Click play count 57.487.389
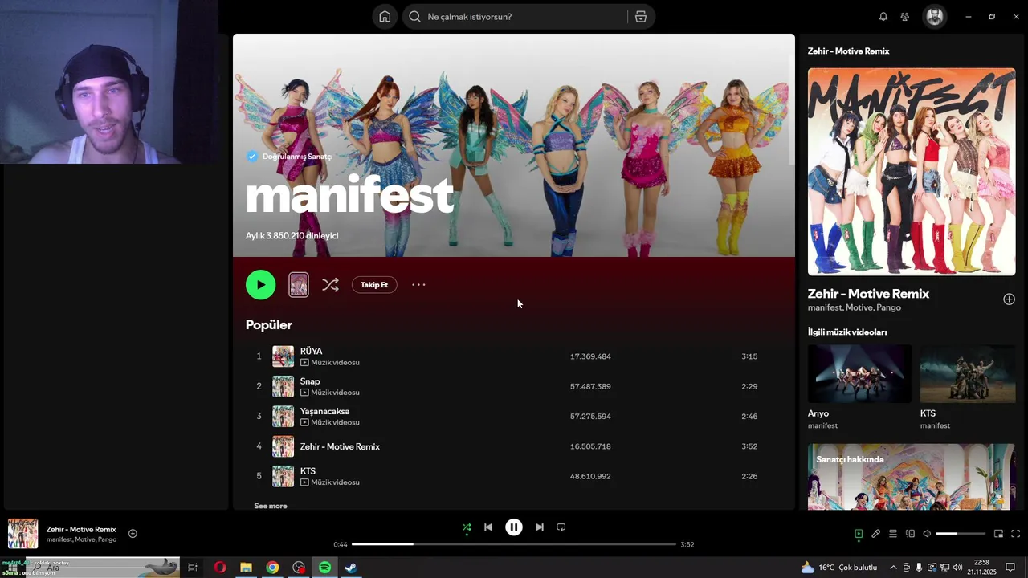The image size is (1028, 578). tap(590, 386)
